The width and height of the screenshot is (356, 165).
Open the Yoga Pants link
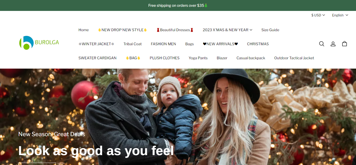(198, 58)
